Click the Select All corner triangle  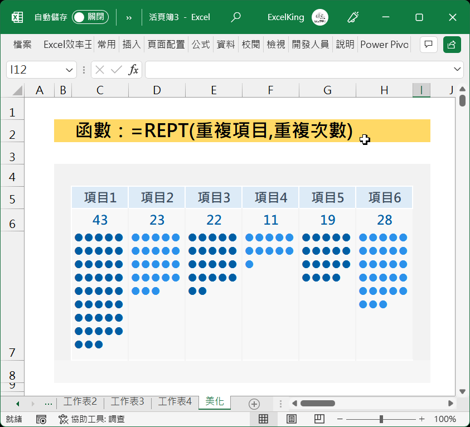17,91
